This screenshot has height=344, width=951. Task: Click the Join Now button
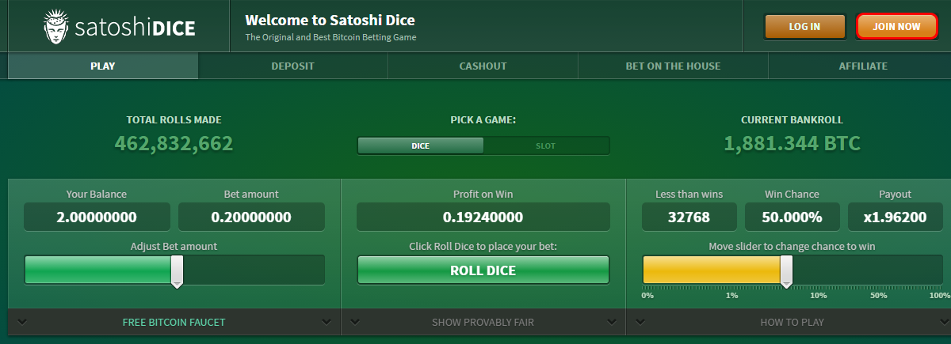[x=896, y=26]
